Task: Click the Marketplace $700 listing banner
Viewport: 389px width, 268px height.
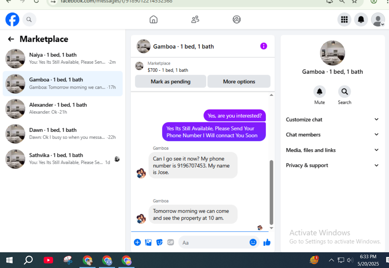Action: point(203,66)
